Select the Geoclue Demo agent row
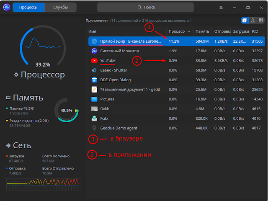 tap(177, 128)
